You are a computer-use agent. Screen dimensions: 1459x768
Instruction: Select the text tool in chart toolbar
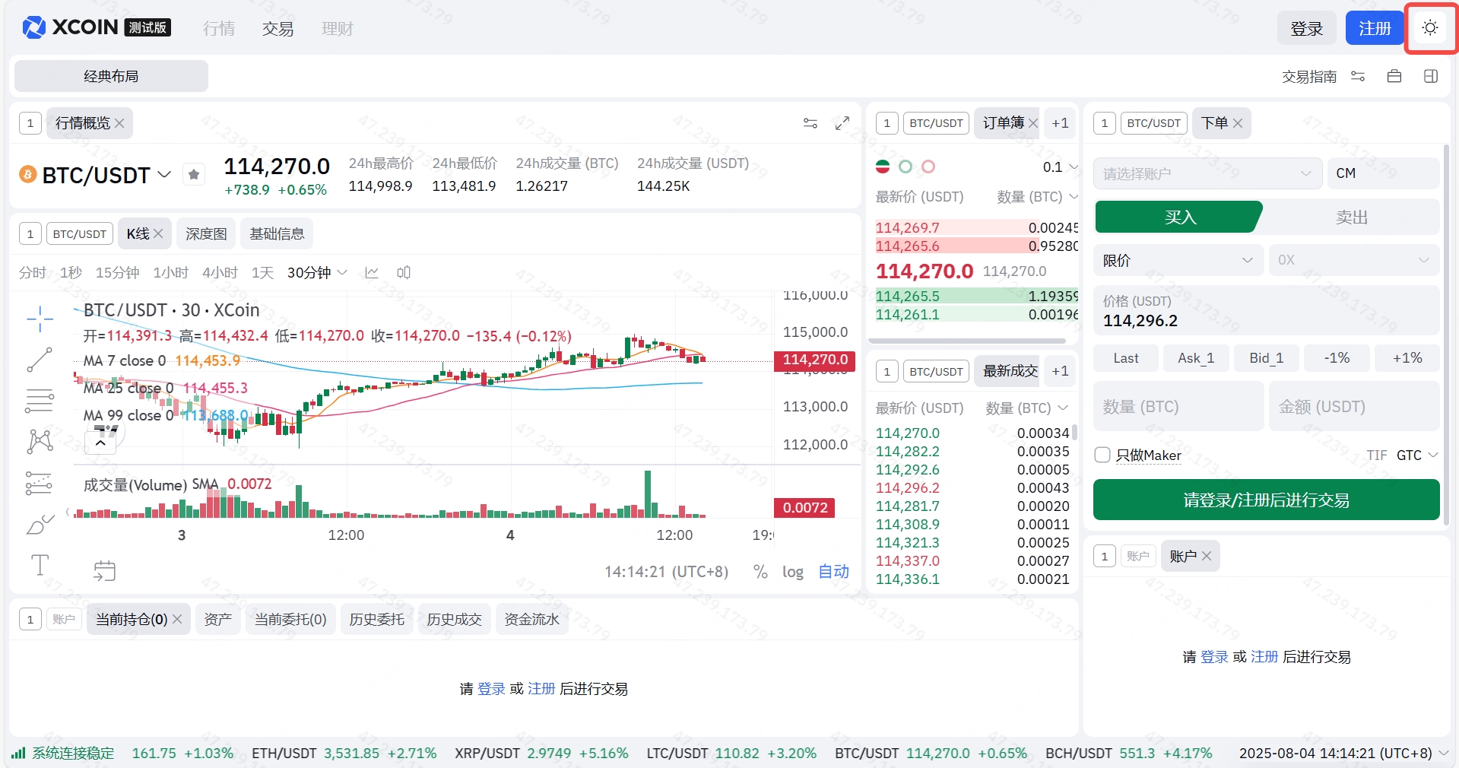point(40,565)
